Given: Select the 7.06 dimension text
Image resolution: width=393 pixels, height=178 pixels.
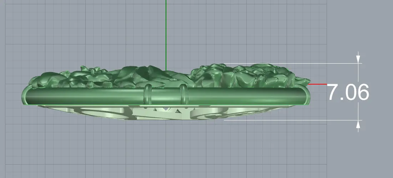Looking at the screenshot, I should (348, 92).
